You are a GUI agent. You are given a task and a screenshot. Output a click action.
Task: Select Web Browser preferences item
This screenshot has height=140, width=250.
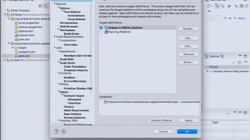point(69,26)
